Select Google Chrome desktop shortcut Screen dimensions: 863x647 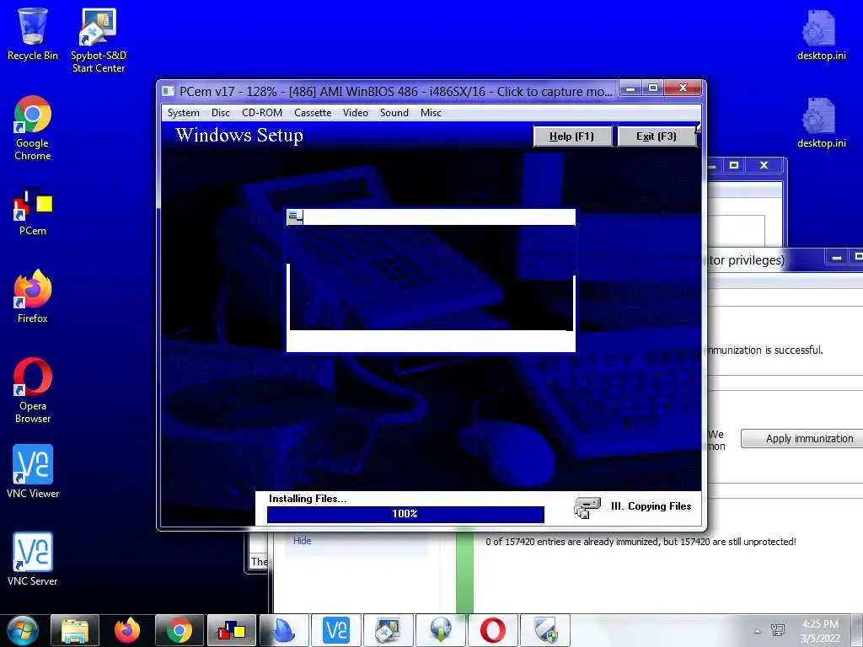click(x=33, y=128)
